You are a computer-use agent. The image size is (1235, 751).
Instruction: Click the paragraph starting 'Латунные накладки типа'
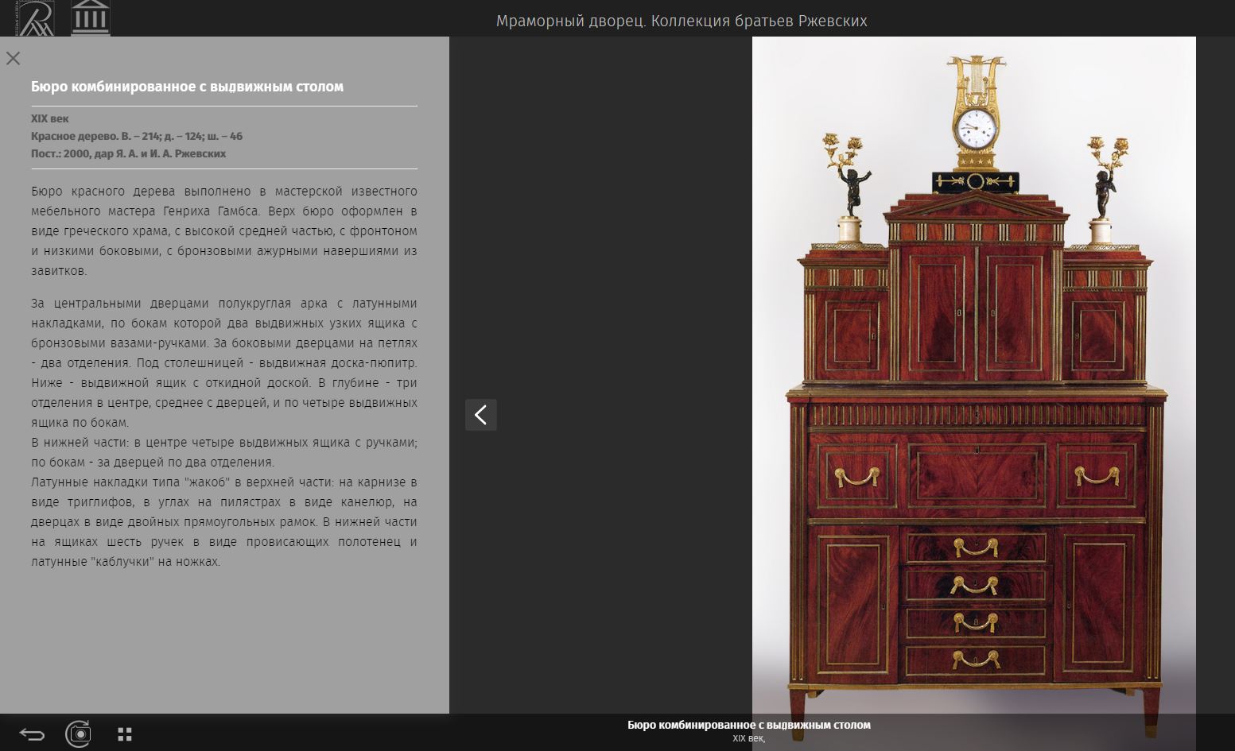click(223, 521)
